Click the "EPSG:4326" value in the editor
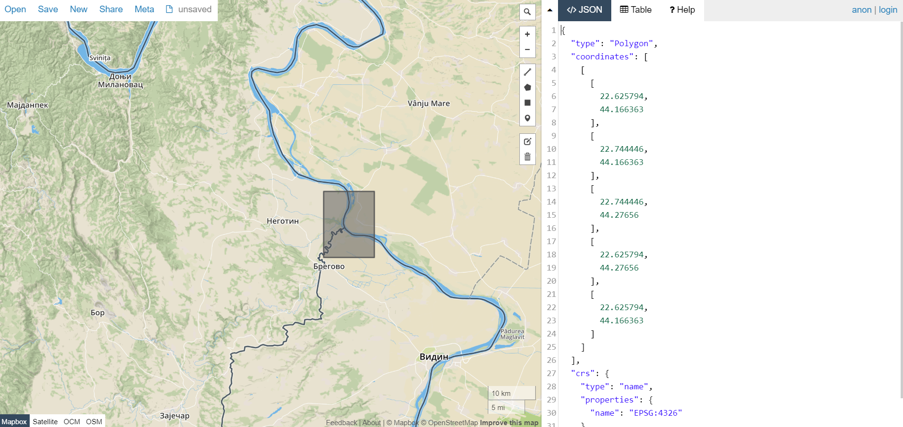This screenshot has height=427, width=903. pyautogui.click(x=656, y=413)
